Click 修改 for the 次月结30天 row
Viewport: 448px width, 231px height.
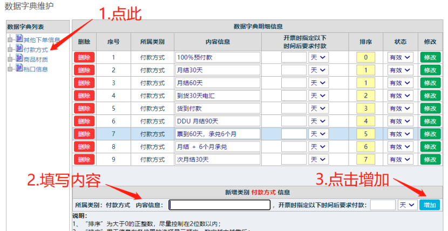431,160
